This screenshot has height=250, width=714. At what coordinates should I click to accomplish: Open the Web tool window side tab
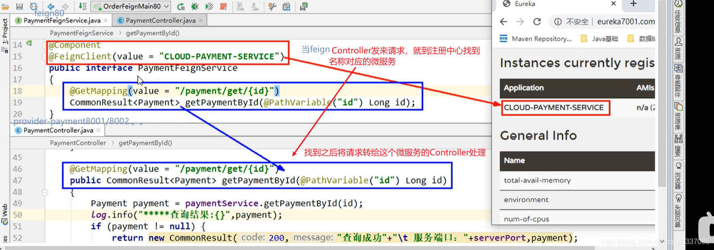coord(5,214)
